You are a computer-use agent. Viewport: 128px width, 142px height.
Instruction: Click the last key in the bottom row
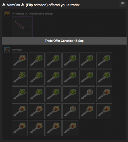70,128
